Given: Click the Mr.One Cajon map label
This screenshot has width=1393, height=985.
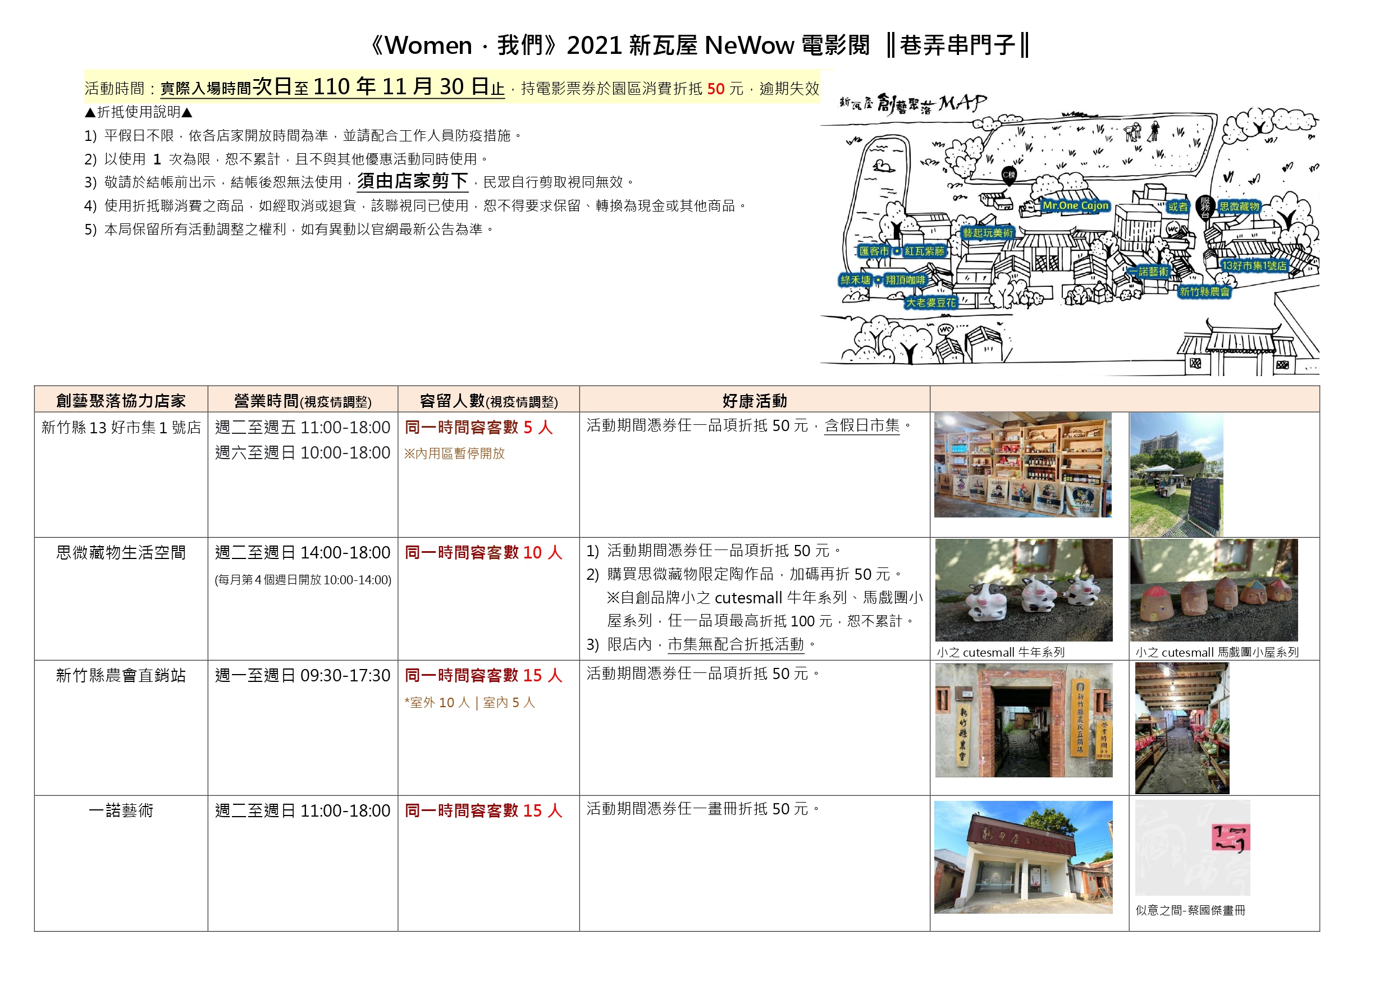Looking at the screenshot, I should [x=1075, y=205].
